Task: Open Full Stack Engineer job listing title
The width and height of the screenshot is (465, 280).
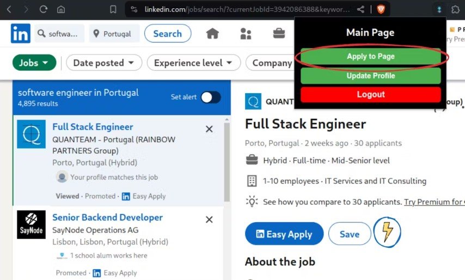Action: pos(93,127)
